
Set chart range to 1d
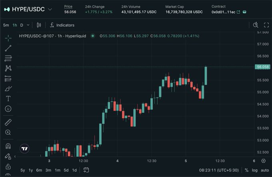pyautogui.click(x=74, y=170)
